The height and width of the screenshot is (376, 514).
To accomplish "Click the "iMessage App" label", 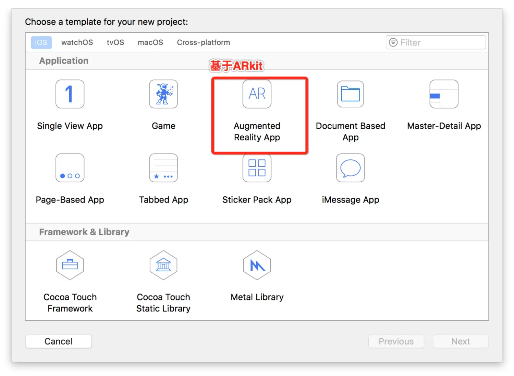I will pyautogui.click(x=351, y=200).
